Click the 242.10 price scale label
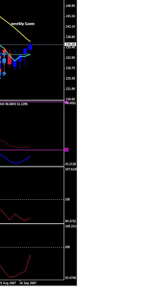This screenshot has width=166, height=287. click(x=70, y=27)
